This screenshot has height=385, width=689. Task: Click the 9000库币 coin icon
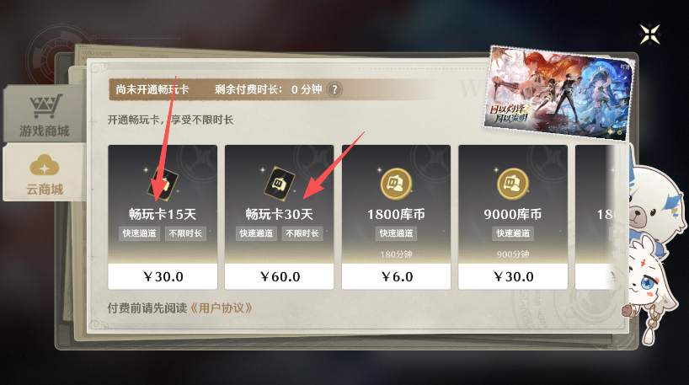512,183
